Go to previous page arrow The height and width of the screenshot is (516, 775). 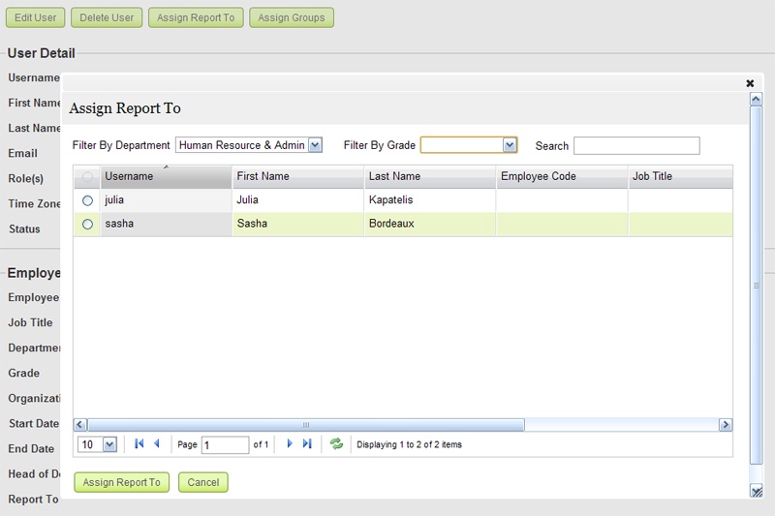pos(157,443)
